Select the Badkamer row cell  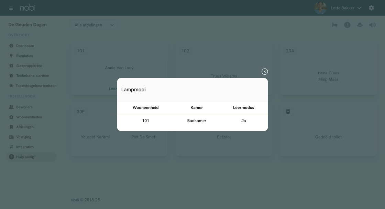point(197,121)
